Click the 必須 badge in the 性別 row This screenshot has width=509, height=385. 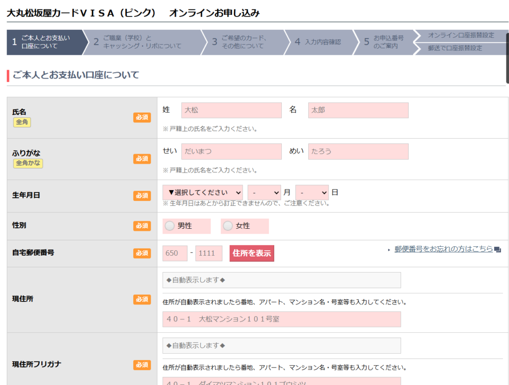(142, 226)
